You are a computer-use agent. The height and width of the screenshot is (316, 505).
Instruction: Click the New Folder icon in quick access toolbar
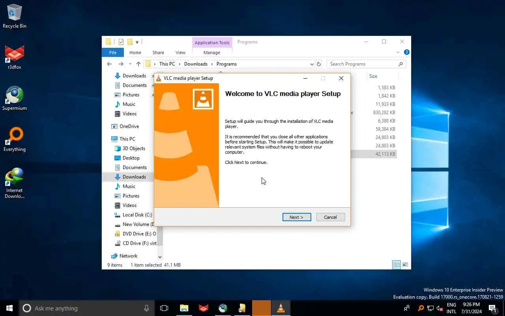pos(129,42)
